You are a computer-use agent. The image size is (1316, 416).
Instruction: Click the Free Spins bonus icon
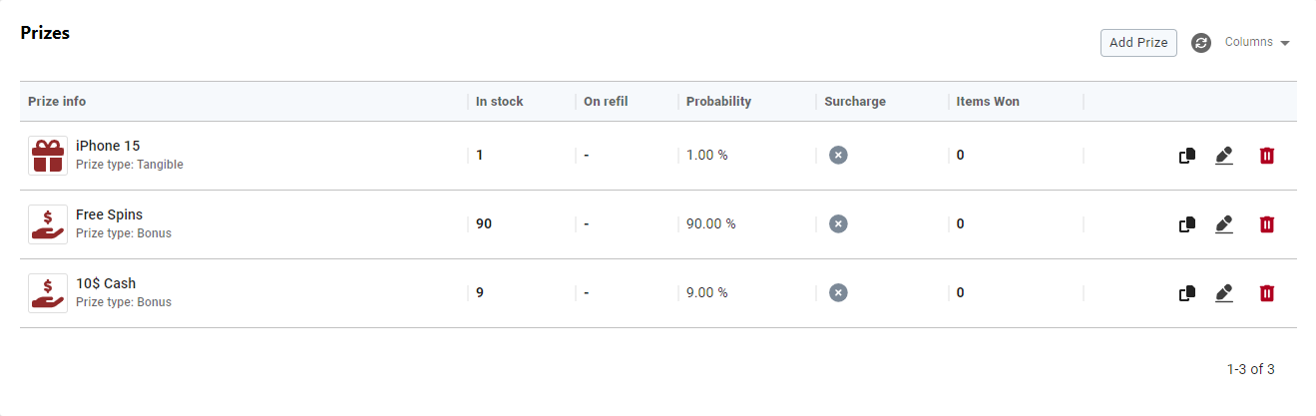click(48, 224)
